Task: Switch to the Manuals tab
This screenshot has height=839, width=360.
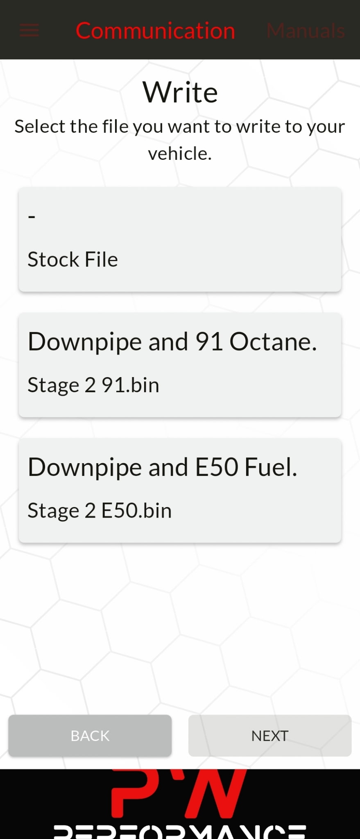Action: [x=306, y=31]
